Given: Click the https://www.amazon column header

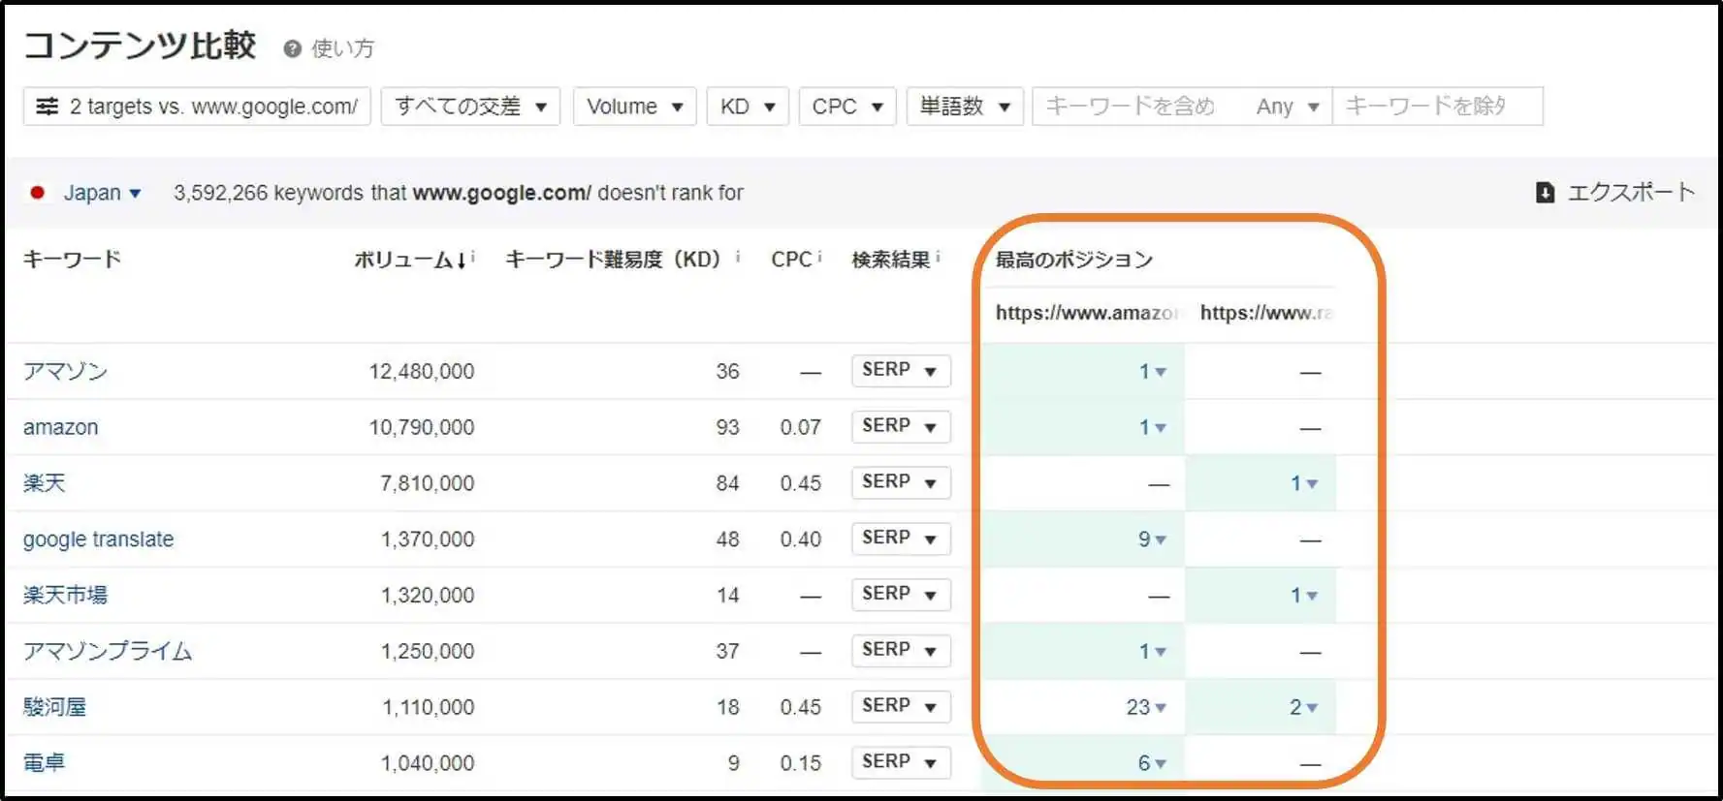Looking at the screenshot, I should click(1086, 313).
